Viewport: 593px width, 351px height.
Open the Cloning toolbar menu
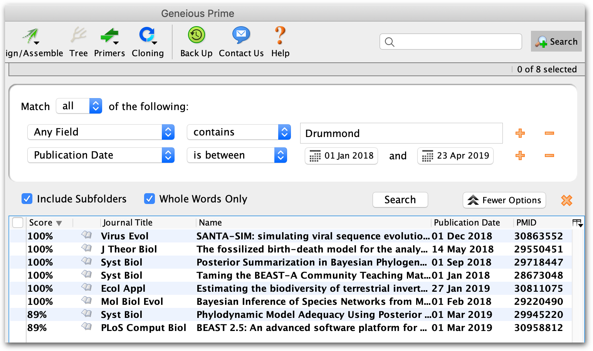coord(148,42)
